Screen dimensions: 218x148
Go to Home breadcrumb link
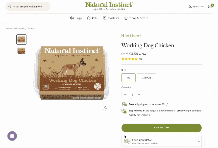click(8, 29)
